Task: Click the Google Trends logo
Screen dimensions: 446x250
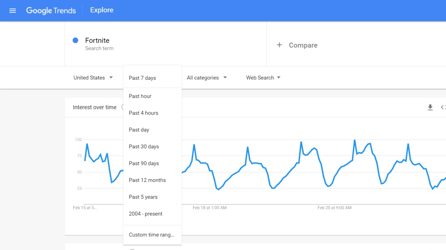Action: tap(51, 10)
